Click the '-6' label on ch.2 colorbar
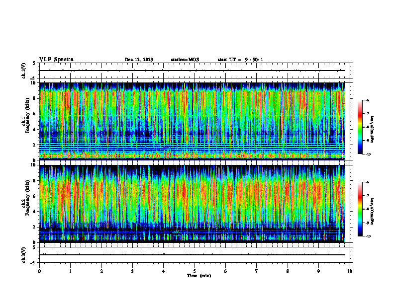 367,182
